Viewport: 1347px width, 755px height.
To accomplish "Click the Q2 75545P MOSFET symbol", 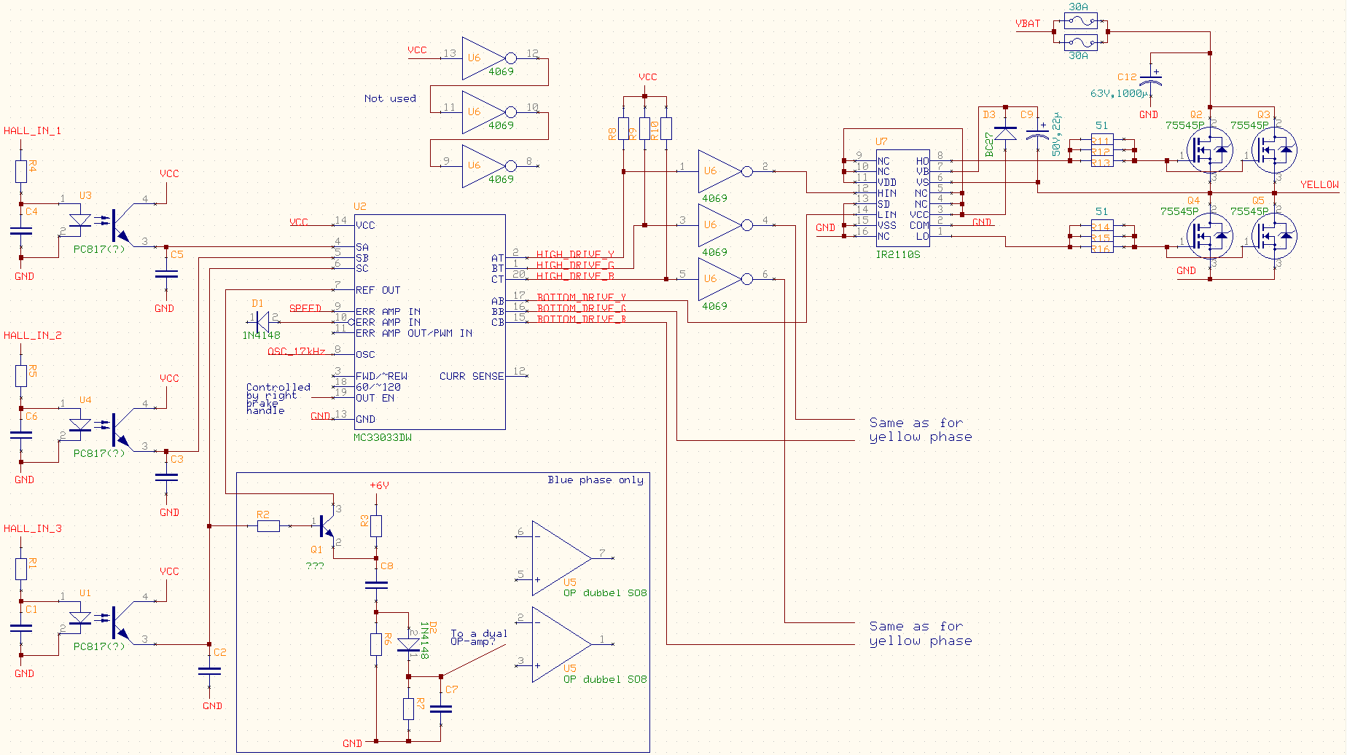I will (1209, 151).
